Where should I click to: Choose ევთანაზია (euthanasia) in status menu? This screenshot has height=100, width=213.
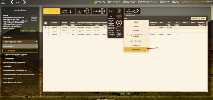tap(136, 31)
